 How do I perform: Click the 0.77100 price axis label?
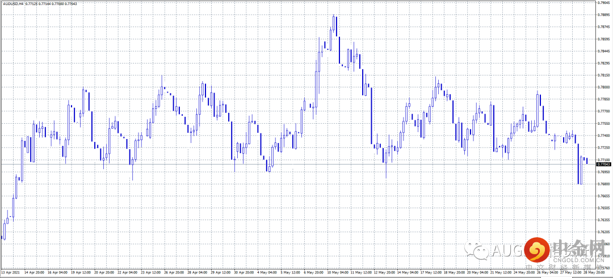tap(604, 160)
